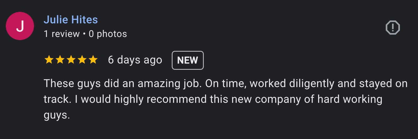Select the "0 photos" count text
418x139 pixels.
[108, 34]
